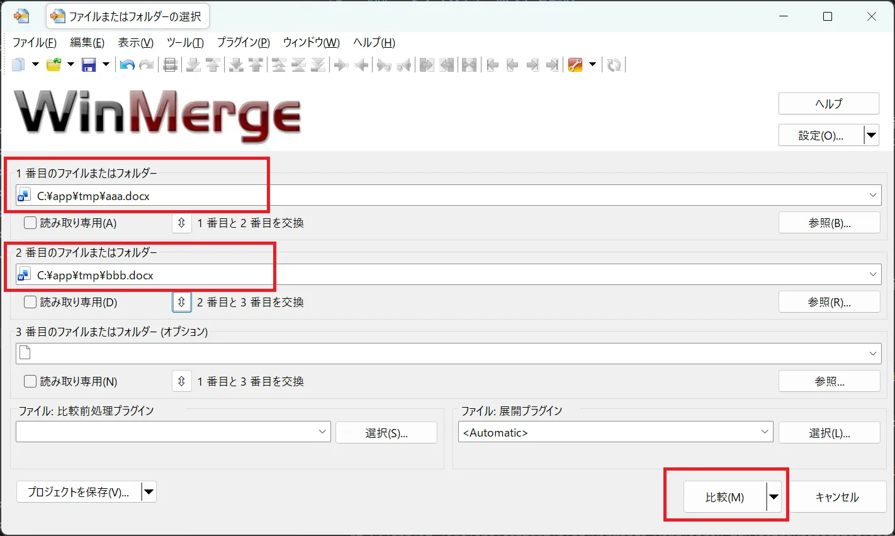Viewport: 895px width, 536px height.
Task: Click the 設定(O)... button
Action: pyautogui.click(x=821, y=135)
